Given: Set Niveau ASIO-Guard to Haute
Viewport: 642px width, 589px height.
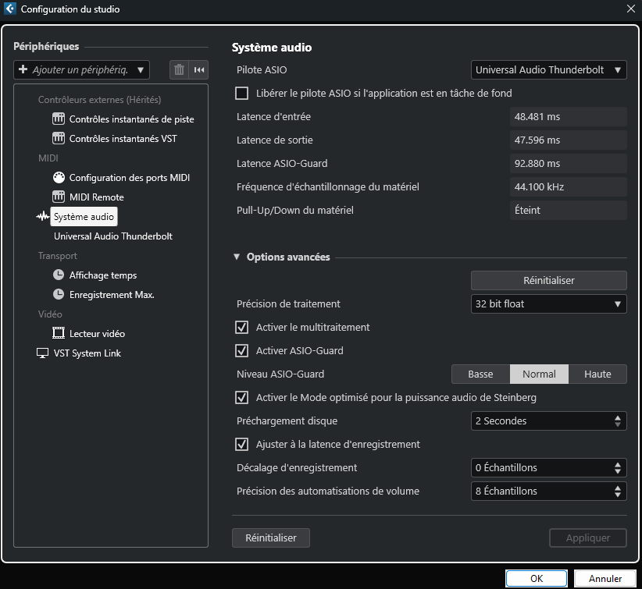Looking at the screenshot, I should tap(597, 374).
